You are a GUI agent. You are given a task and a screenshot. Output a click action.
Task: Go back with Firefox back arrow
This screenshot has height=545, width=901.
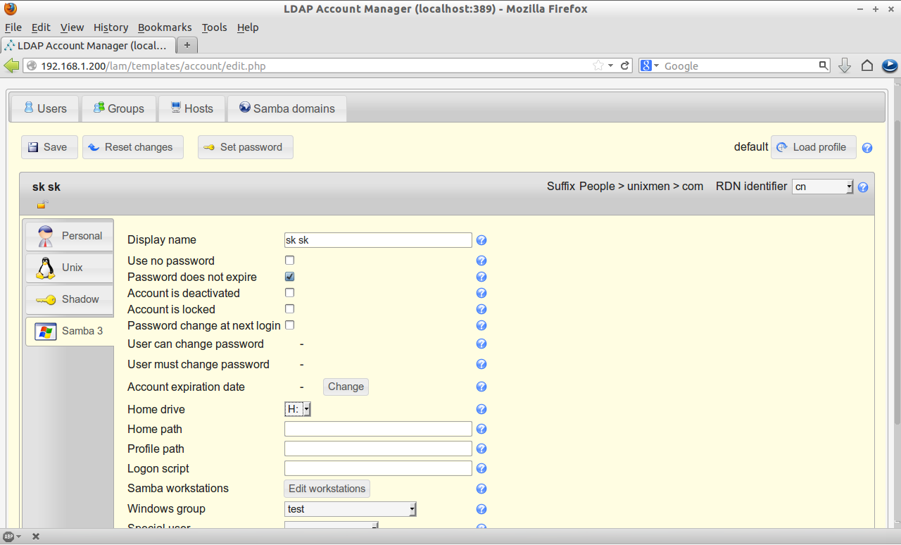[x=11, y=65]
